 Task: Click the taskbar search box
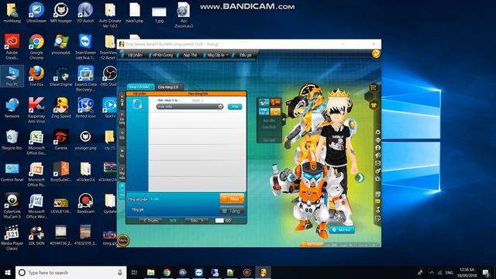(x=71, y=272)
